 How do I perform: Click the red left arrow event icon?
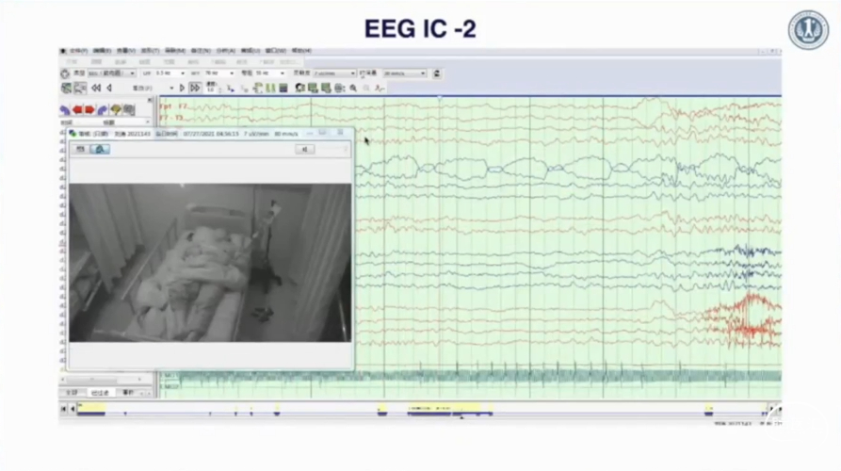click(77, 110)
